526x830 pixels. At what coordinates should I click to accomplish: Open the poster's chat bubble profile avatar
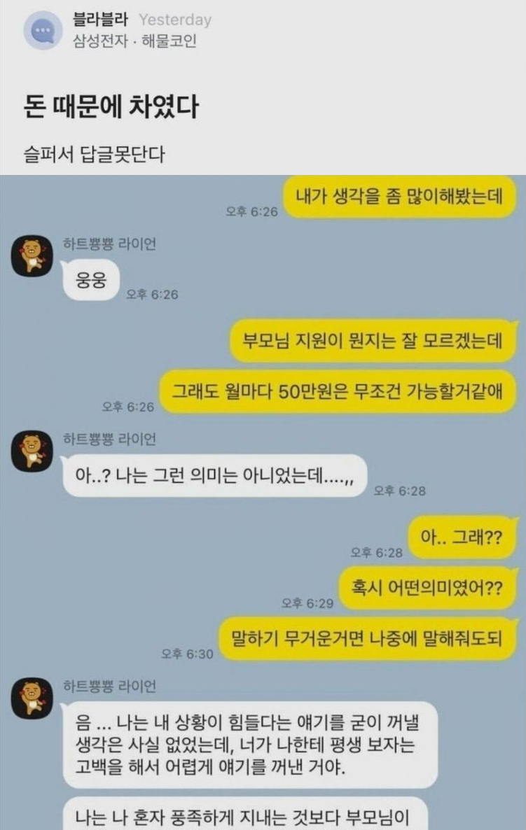point(43,30)
